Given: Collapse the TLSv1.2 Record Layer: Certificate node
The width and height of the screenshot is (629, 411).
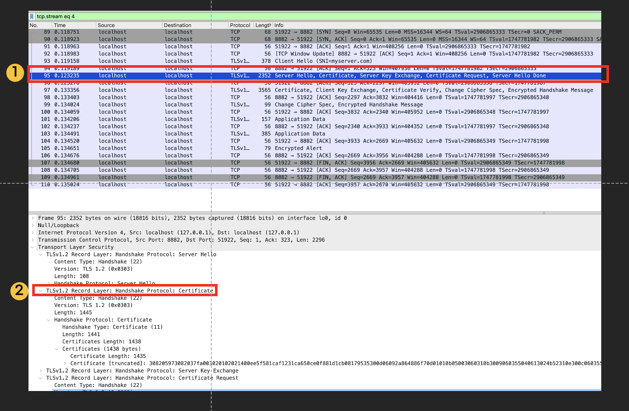Looking at the screenshot, I should pyautogui.click(x=41, y=291).
